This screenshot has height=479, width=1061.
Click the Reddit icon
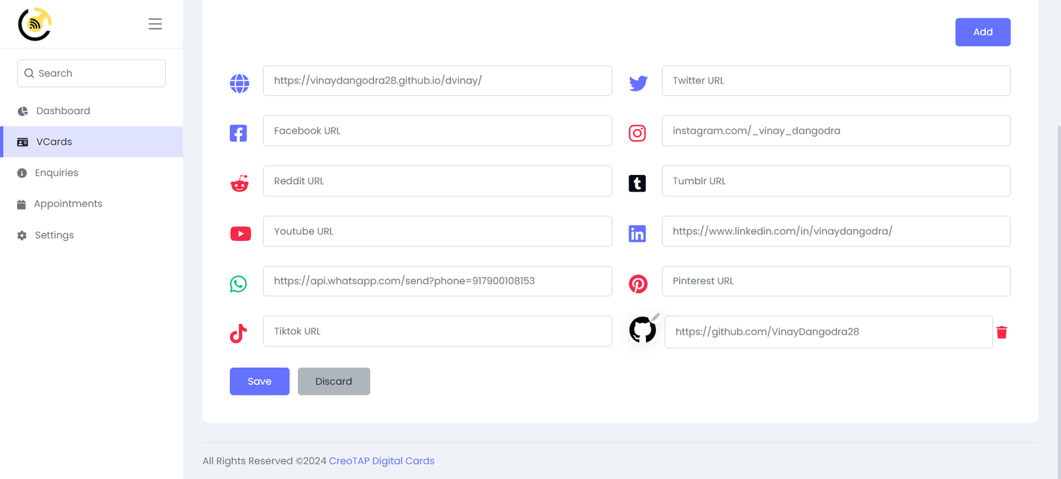239,184
